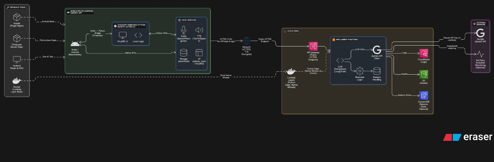Click the LLM Calls connector label

360,49
